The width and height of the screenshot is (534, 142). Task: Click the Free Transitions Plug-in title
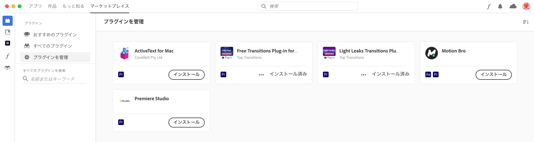(267, 51)
